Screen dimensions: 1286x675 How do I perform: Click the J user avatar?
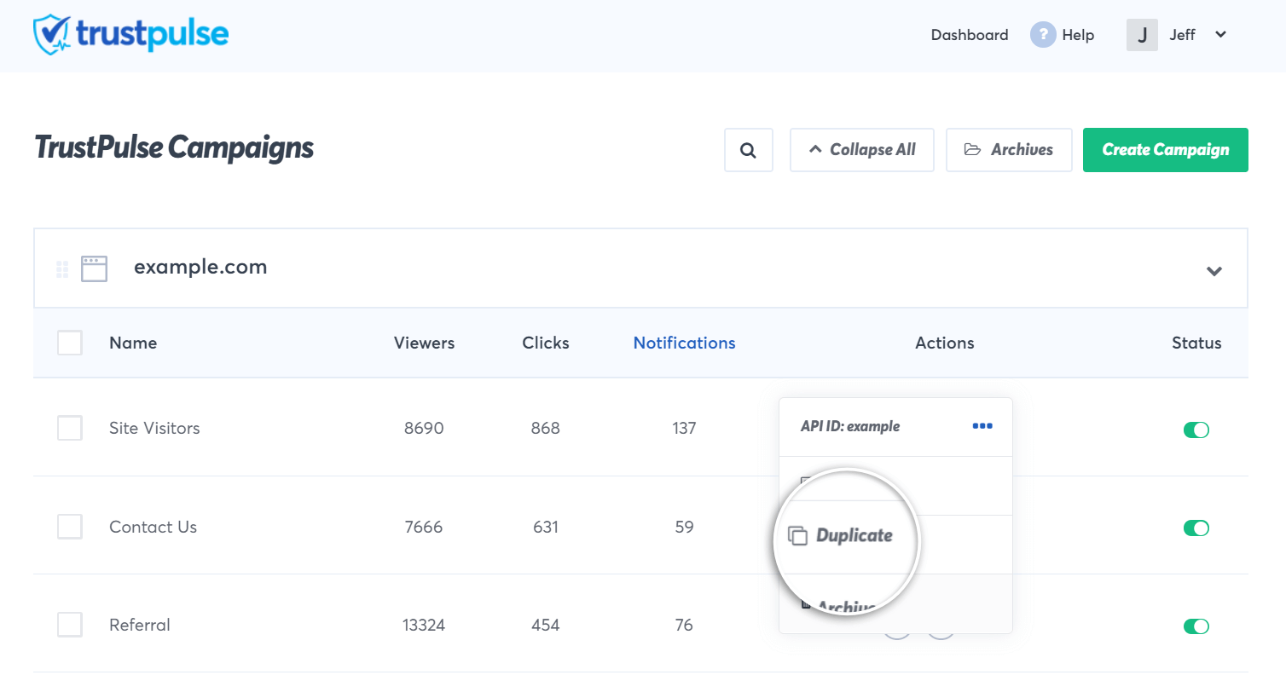click(x=1142, y=35)
